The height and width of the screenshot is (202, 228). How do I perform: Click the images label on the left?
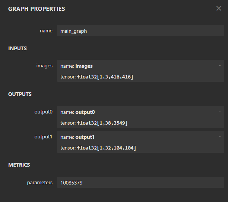point(44,66)
